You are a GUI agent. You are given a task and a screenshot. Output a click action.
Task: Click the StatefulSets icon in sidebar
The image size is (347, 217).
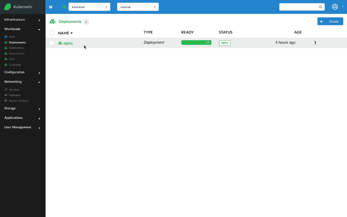tap(6, 48)
